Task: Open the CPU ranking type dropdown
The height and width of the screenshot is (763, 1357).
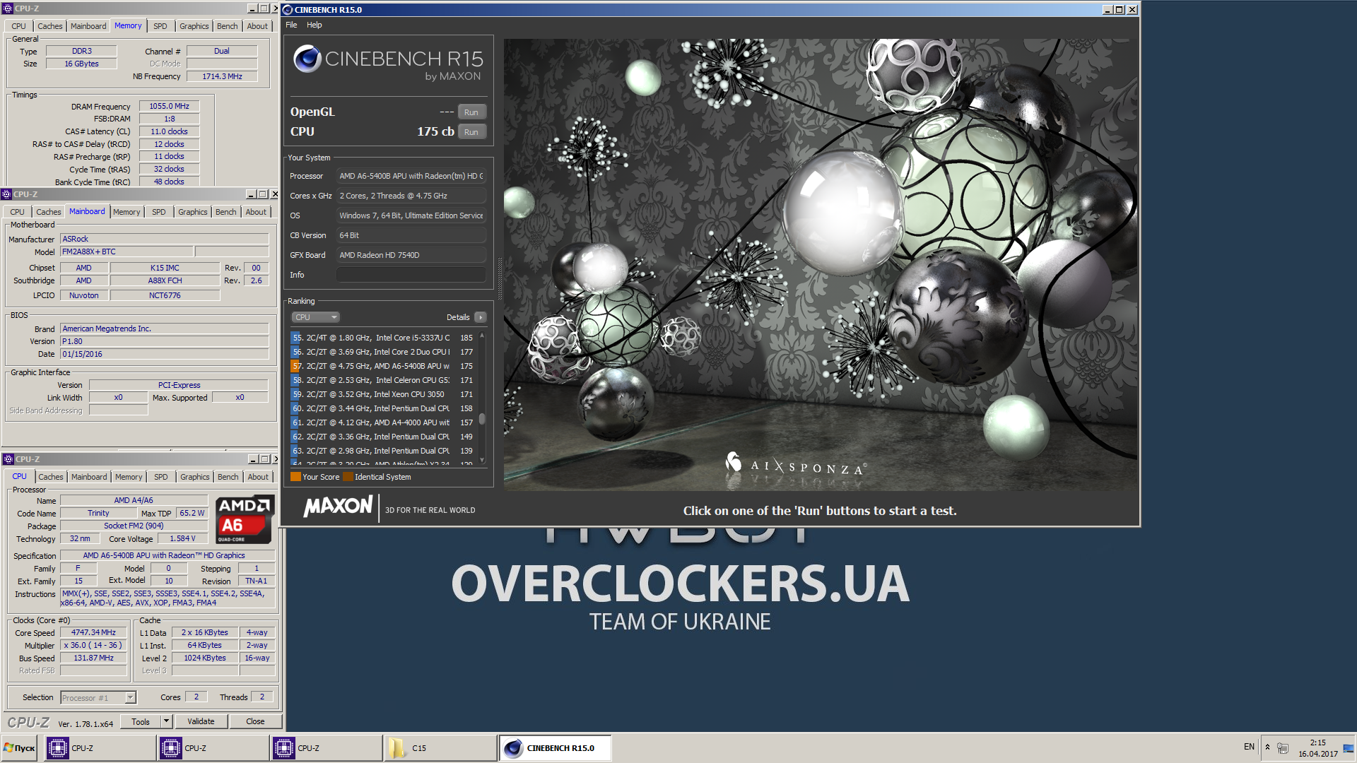Action: 315,317
